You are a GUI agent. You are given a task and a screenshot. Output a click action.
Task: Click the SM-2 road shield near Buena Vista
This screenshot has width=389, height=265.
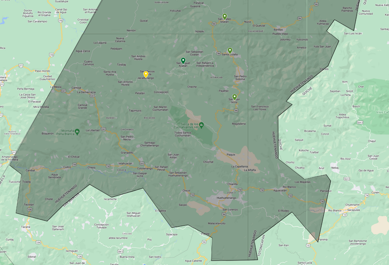pos(120,251)
